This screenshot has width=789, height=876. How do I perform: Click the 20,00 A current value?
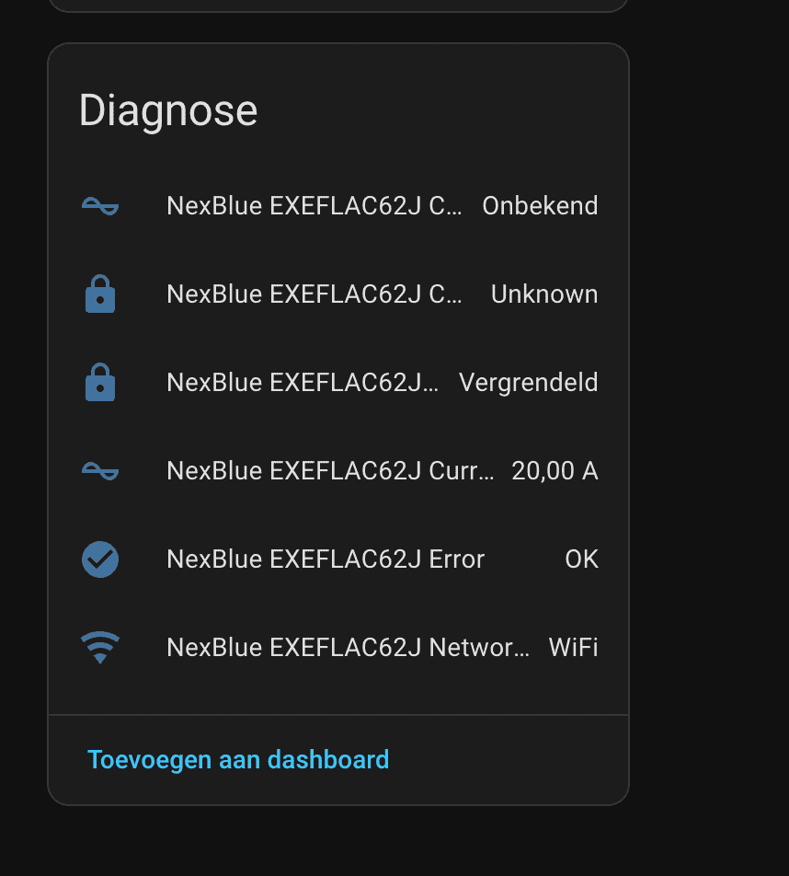tap(555, 471)
